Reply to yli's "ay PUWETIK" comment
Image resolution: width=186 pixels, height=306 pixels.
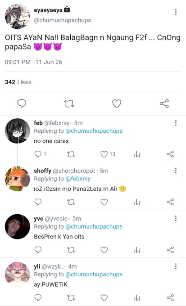[38, 297]
